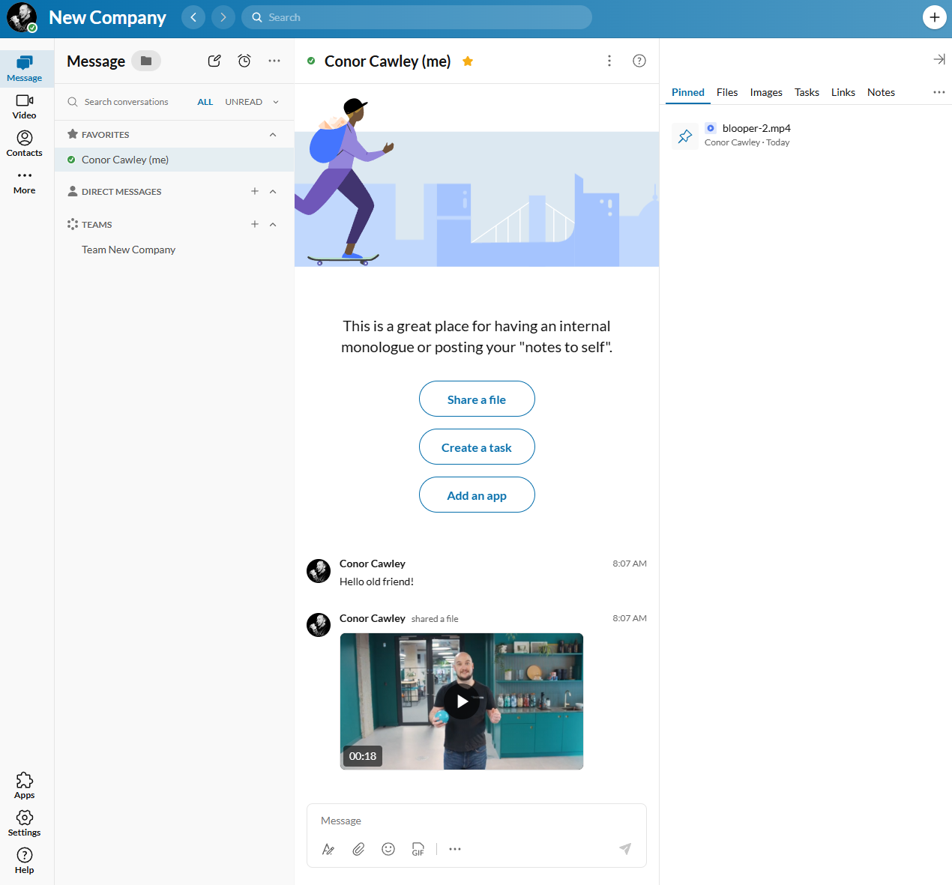952x885 pixels.
Task: Unpin blooper-2.mp4 using the pin icon
Action: pyautogui.click(x=684, y=136)
